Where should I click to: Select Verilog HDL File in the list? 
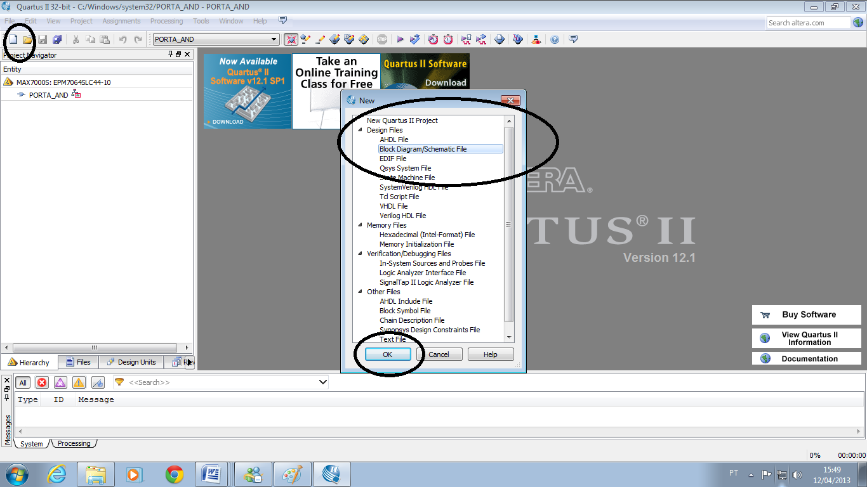pos(402,216)
